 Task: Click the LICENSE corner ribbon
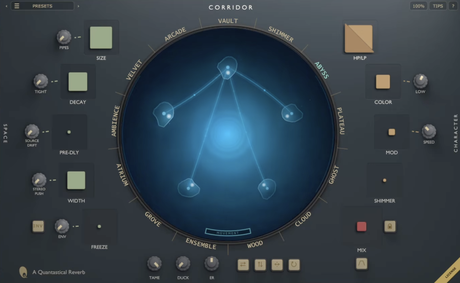click(450, 273)
